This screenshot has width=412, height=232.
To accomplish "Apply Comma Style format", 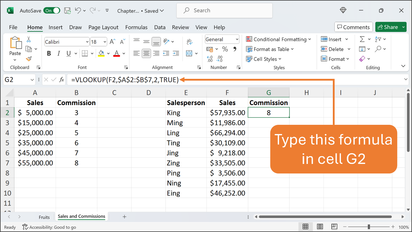I will pos(235,49).
